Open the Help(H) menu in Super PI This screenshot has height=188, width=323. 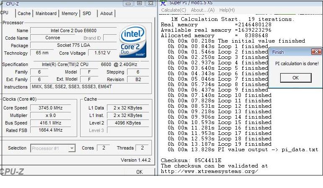click(227, 10)
